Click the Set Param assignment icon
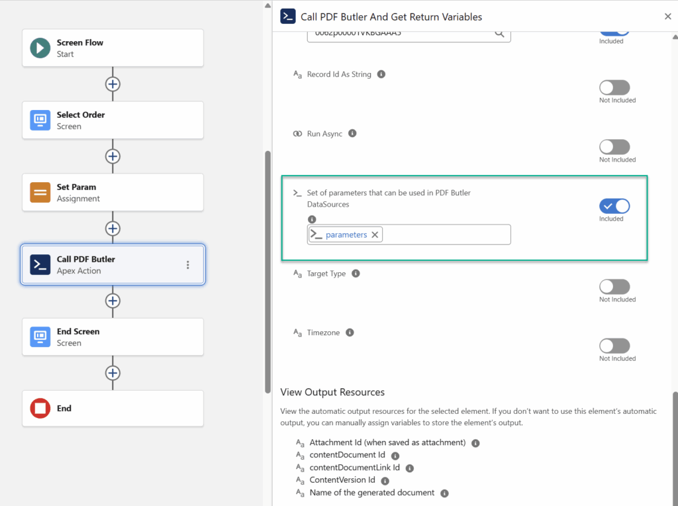 (40, 192)
